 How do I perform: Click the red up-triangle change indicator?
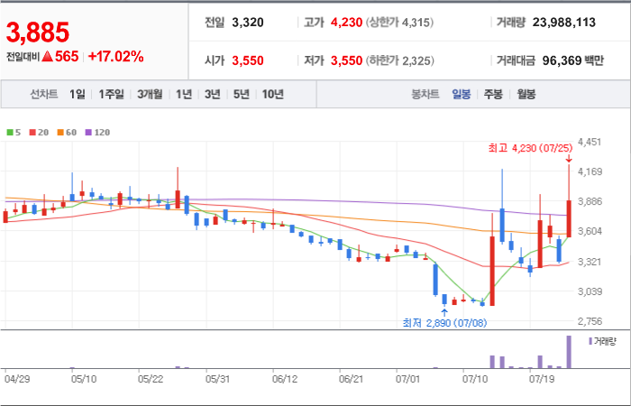48,57
